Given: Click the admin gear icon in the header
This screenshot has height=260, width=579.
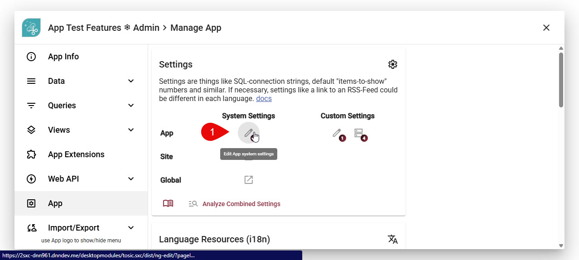Looking at the screenshot, I should [127, 28].
